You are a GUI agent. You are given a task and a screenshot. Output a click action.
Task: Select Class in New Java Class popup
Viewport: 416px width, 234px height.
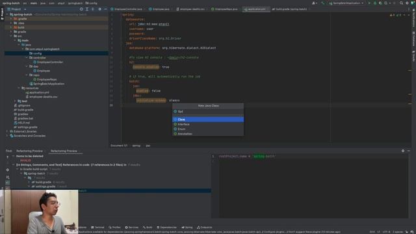[208, 120]
